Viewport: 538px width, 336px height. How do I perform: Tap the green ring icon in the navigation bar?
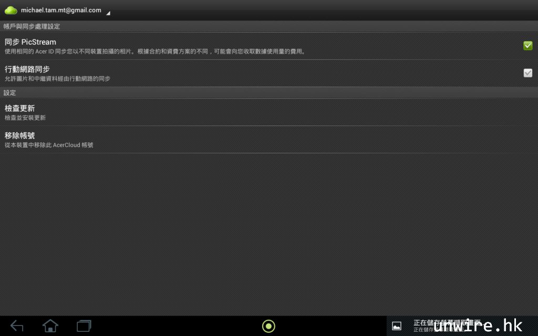(268, 326)
